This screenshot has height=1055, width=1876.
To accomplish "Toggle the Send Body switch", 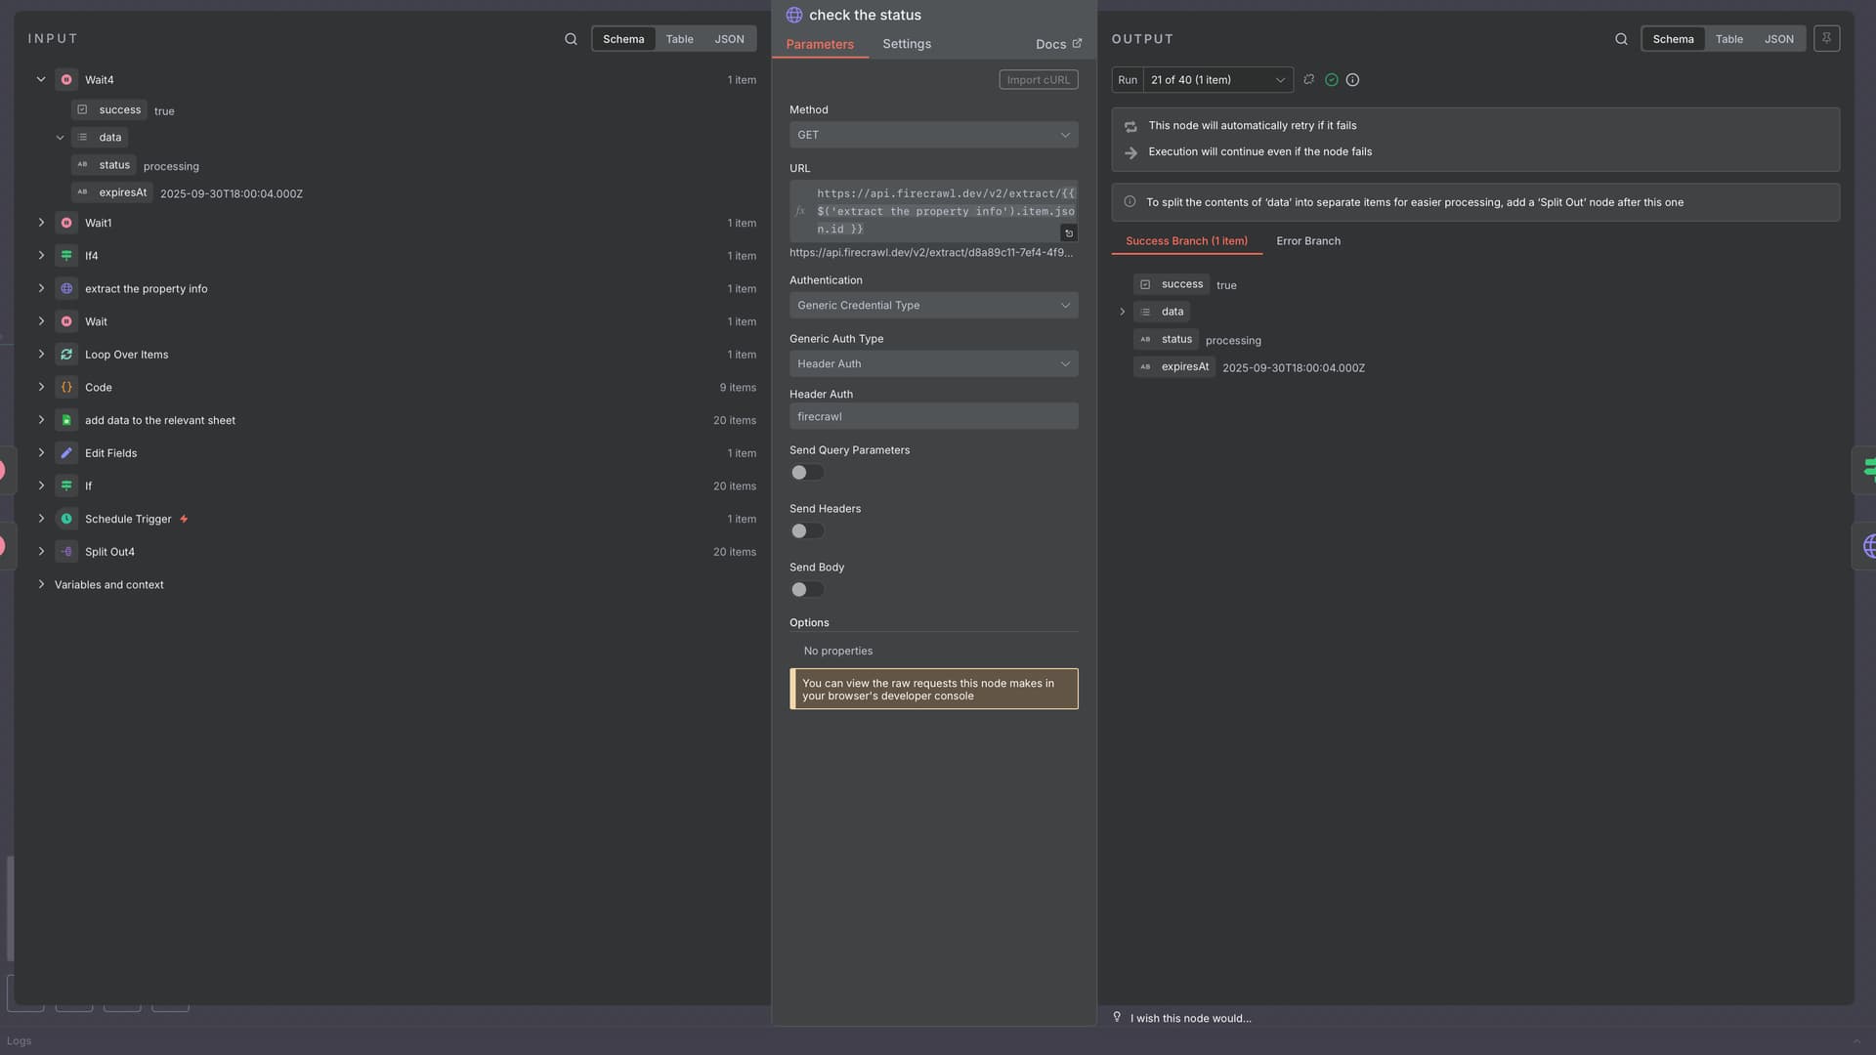I will point(807,590).
